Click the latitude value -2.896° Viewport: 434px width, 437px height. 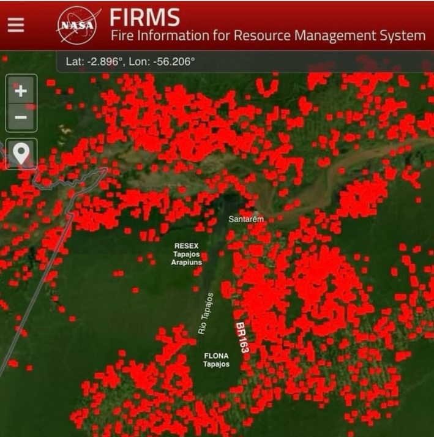pyautogui.click(x=112, y=62)
